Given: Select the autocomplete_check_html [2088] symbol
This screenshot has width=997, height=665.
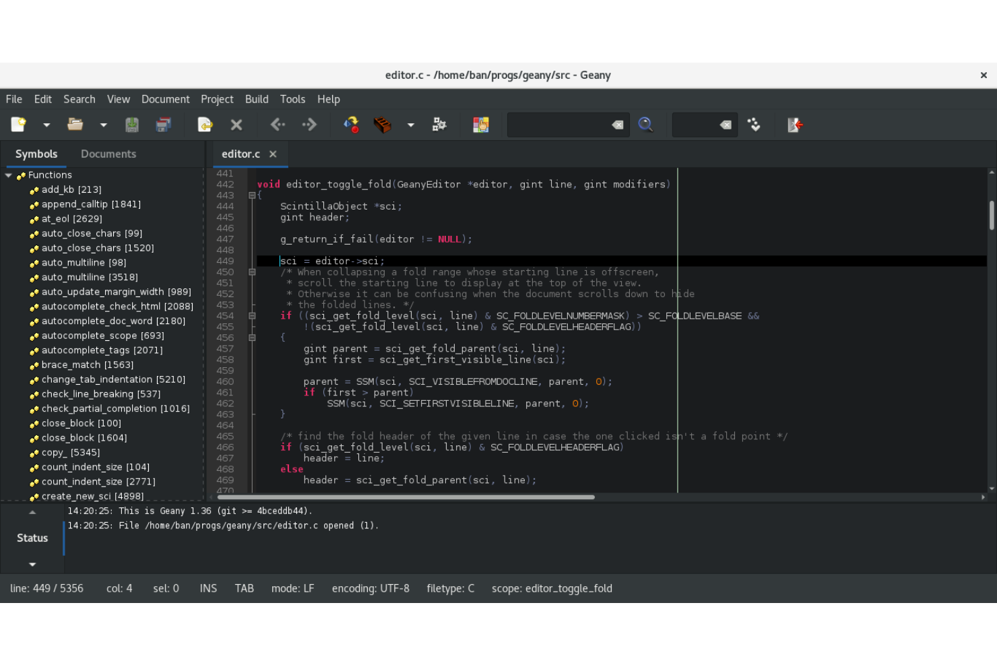Looking at the screenshot, I should coord(117,307).
